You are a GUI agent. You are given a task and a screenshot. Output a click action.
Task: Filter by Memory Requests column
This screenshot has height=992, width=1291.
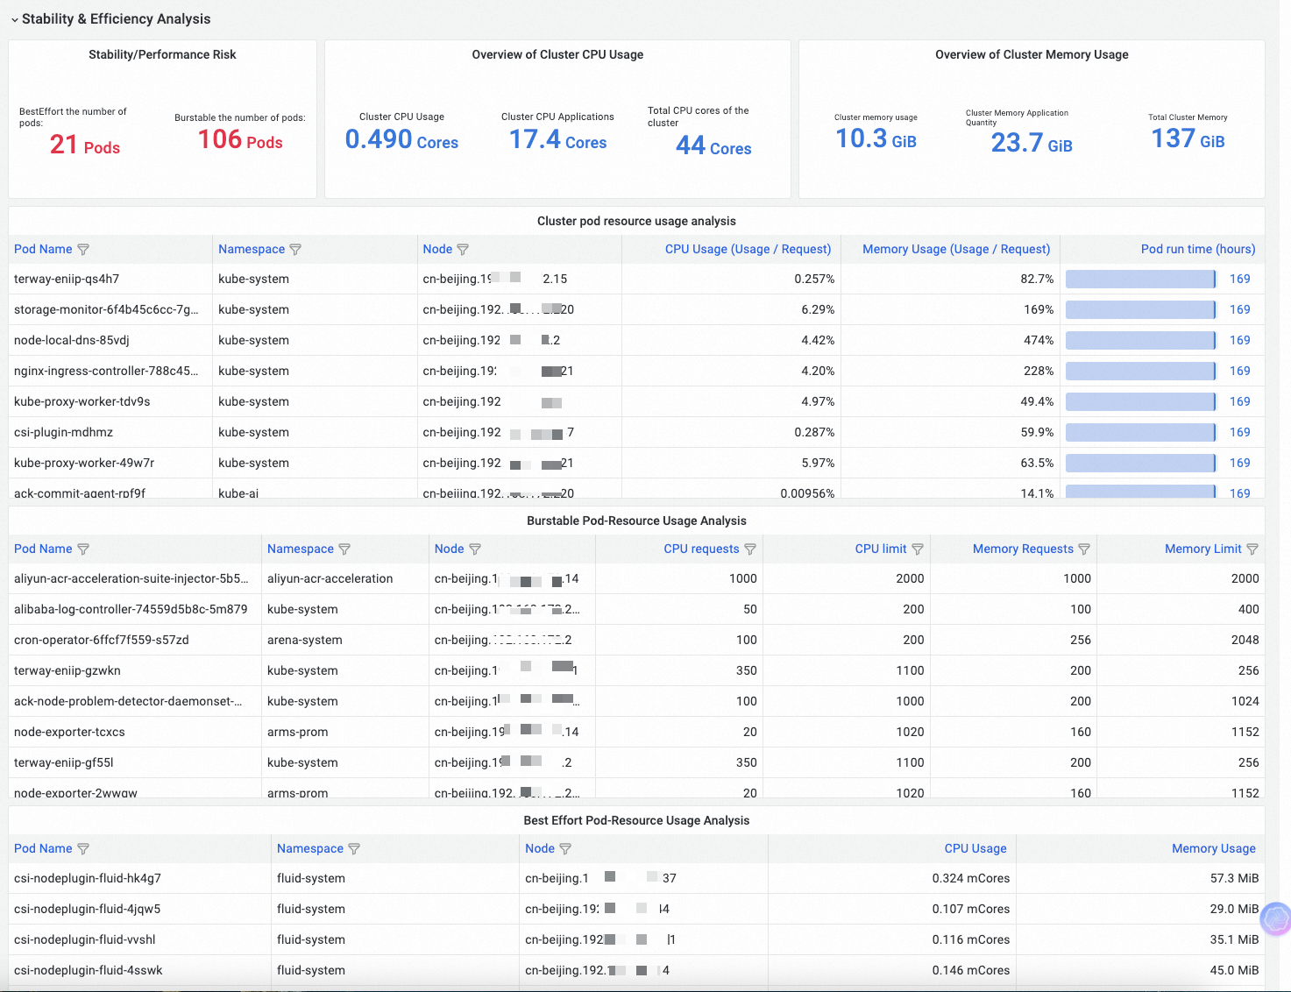pyautogui.click(x=1084, y=549)
